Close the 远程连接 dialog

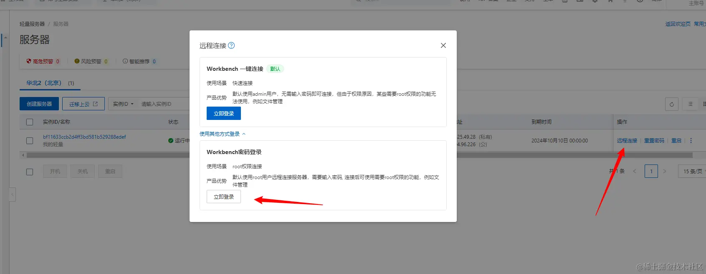(443, 45)
